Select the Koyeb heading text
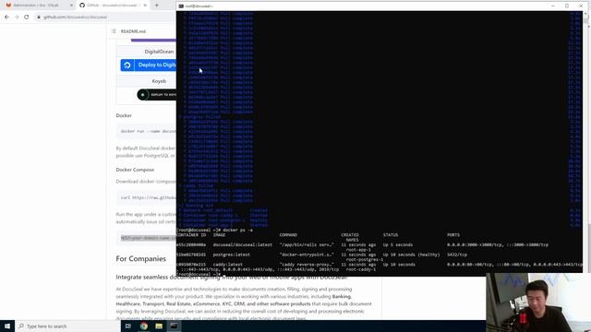The width and height of the screenshot is (591, 332). point(159,81)
